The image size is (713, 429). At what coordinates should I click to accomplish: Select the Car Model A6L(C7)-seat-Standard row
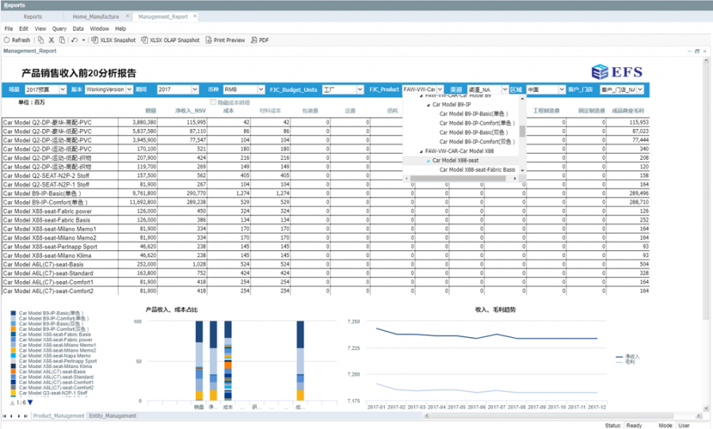coord(326,273)
